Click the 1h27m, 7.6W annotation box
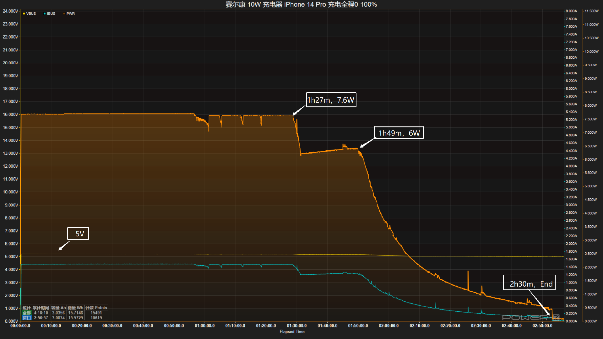The image size is (603, 339). [331, 100]
